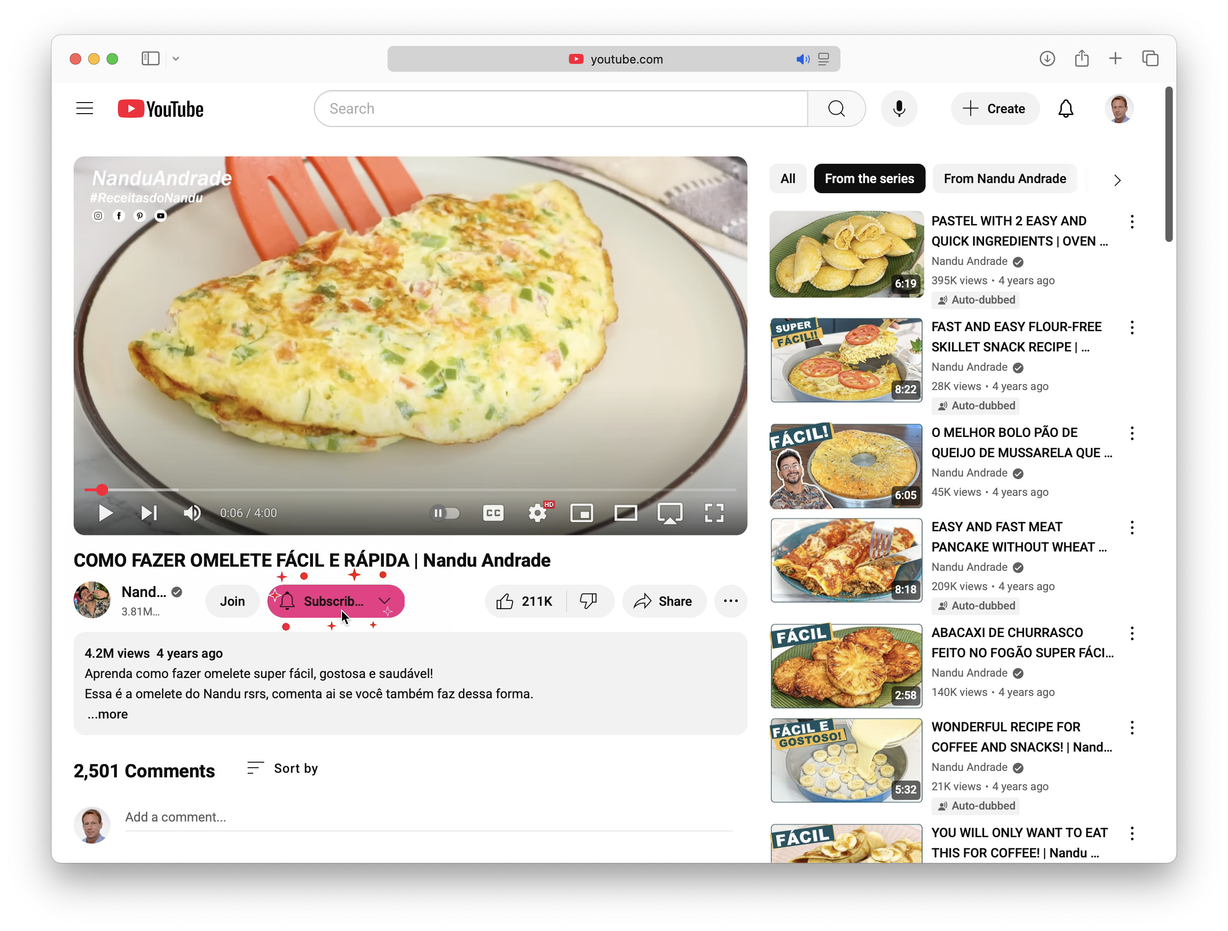Show more filter chips with the arrow

pyautogui.click(x=1117, y=180)
